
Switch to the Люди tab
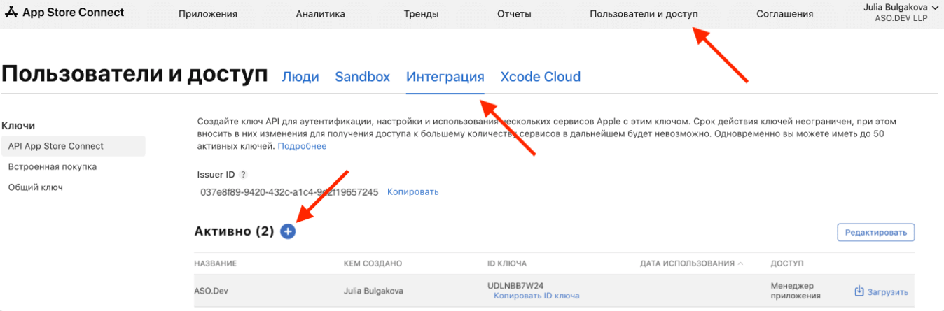click(x=300, y=77)
